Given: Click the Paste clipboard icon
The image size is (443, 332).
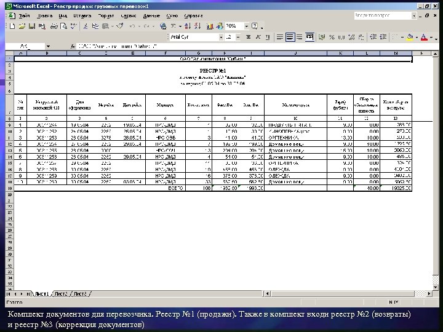Looking at the screenshot, I should (105, 26).
